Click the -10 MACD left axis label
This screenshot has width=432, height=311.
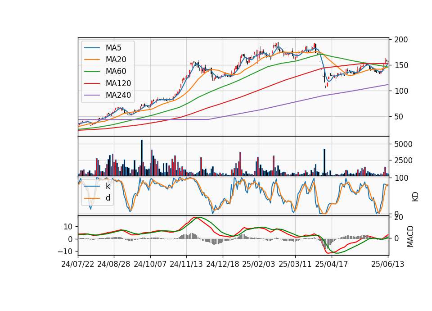65,252
